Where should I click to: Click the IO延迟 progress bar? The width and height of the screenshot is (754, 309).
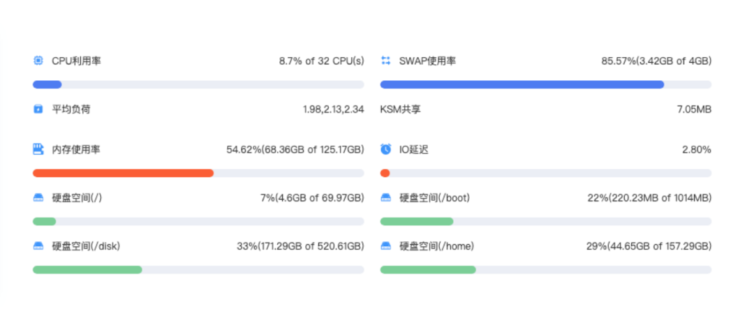[545, 173]
